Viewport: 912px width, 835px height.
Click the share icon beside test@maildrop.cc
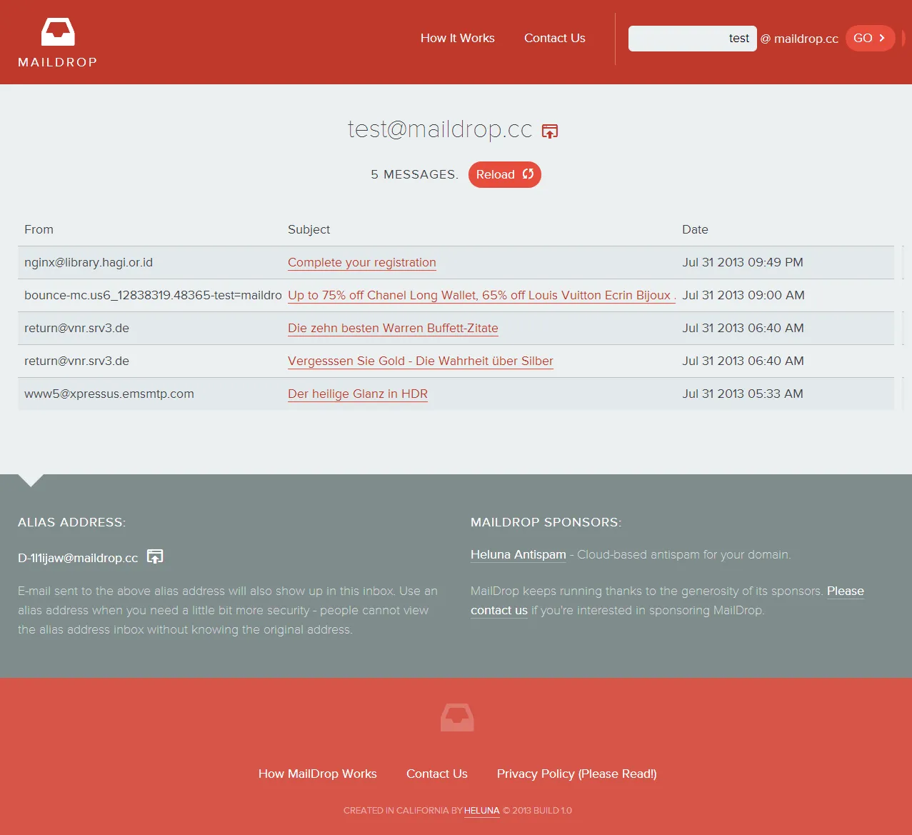[549, 131]
